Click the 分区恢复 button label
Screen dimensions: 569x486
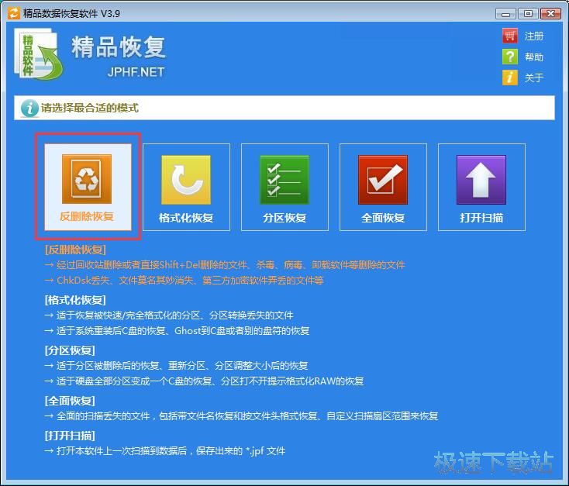pos(284,218)
